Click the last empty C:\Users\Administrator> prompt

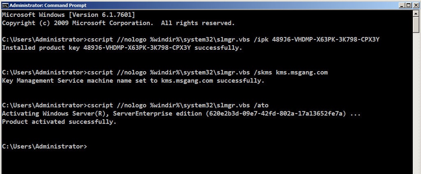pyautogui.click(x=44, y=146)
